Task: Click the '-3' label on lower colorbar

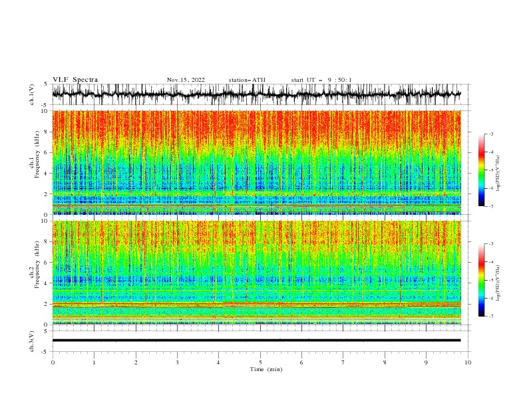Action: click(490, 244)
